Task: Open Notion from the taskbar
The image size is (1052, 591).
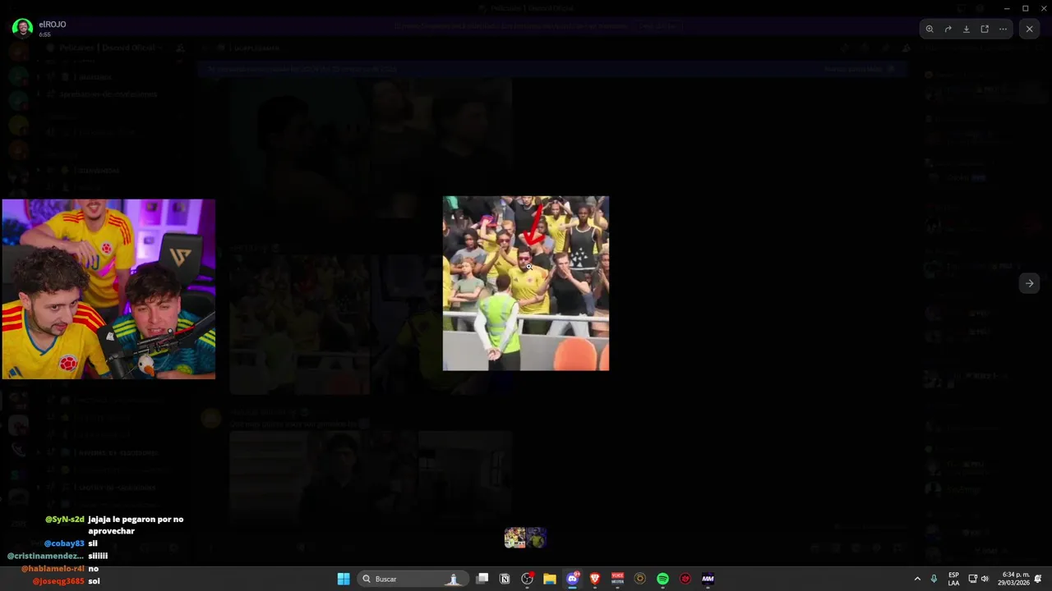Action: coord(505,579)
